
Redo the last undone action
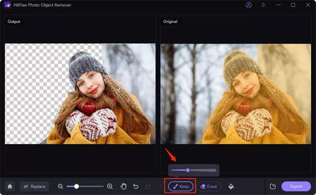point(148,186)
